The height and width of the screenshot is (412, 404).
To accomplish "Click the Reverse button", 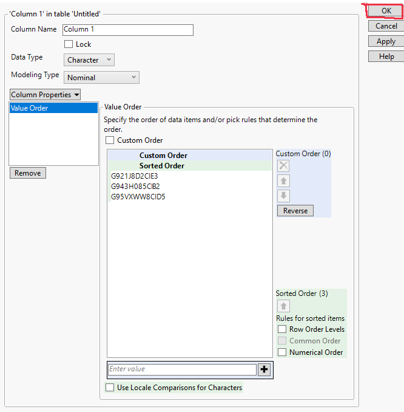I will pyautogui.click(x=295, y=211).
